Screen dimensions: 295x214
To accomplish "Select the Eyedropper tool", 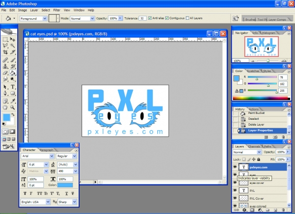I will pos(12,101).
